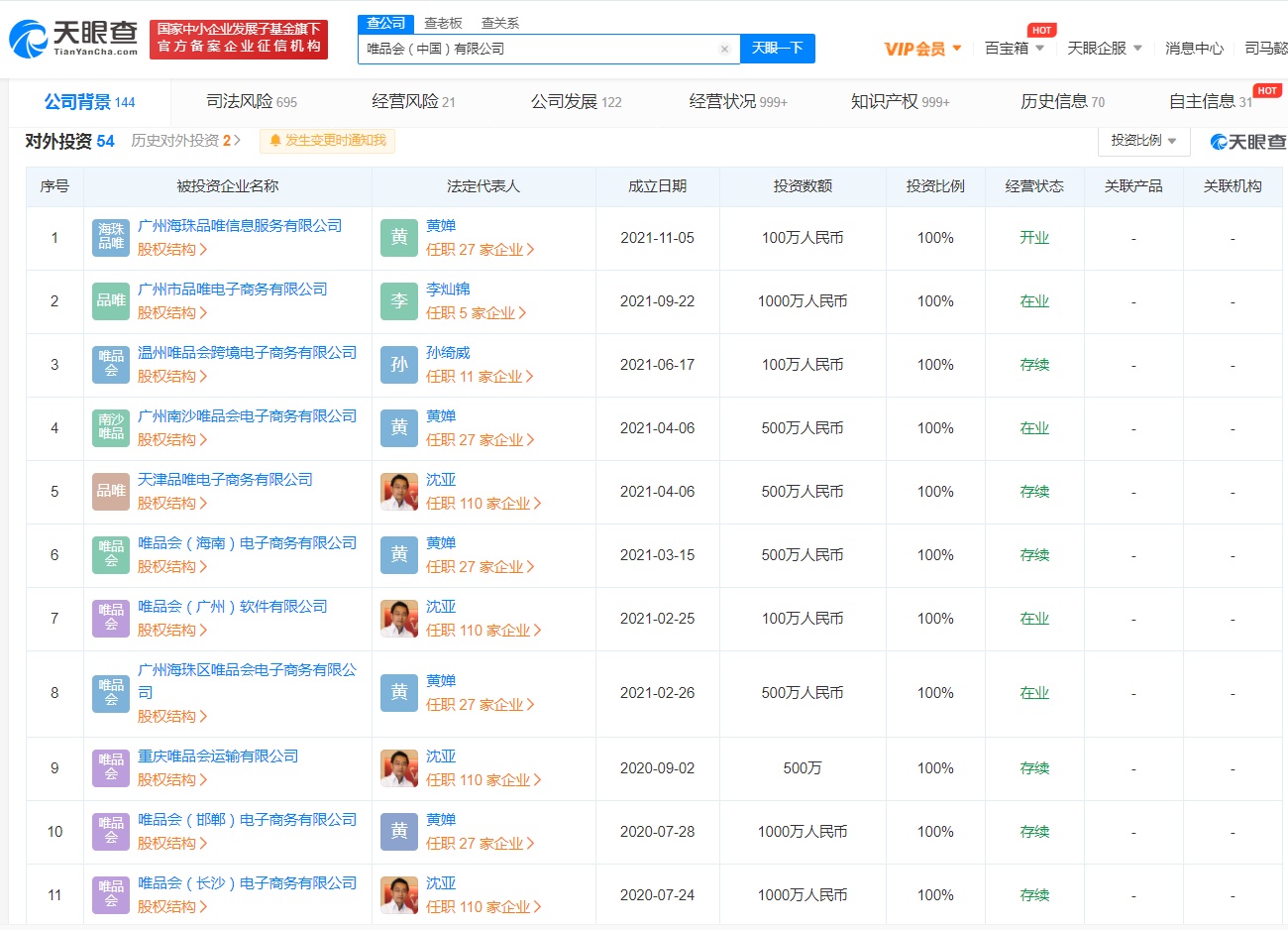1288x930 pixels.
Task: Click 黄婵 avatar in row 1
Action: pyautogui.click(x=399, y=238)
